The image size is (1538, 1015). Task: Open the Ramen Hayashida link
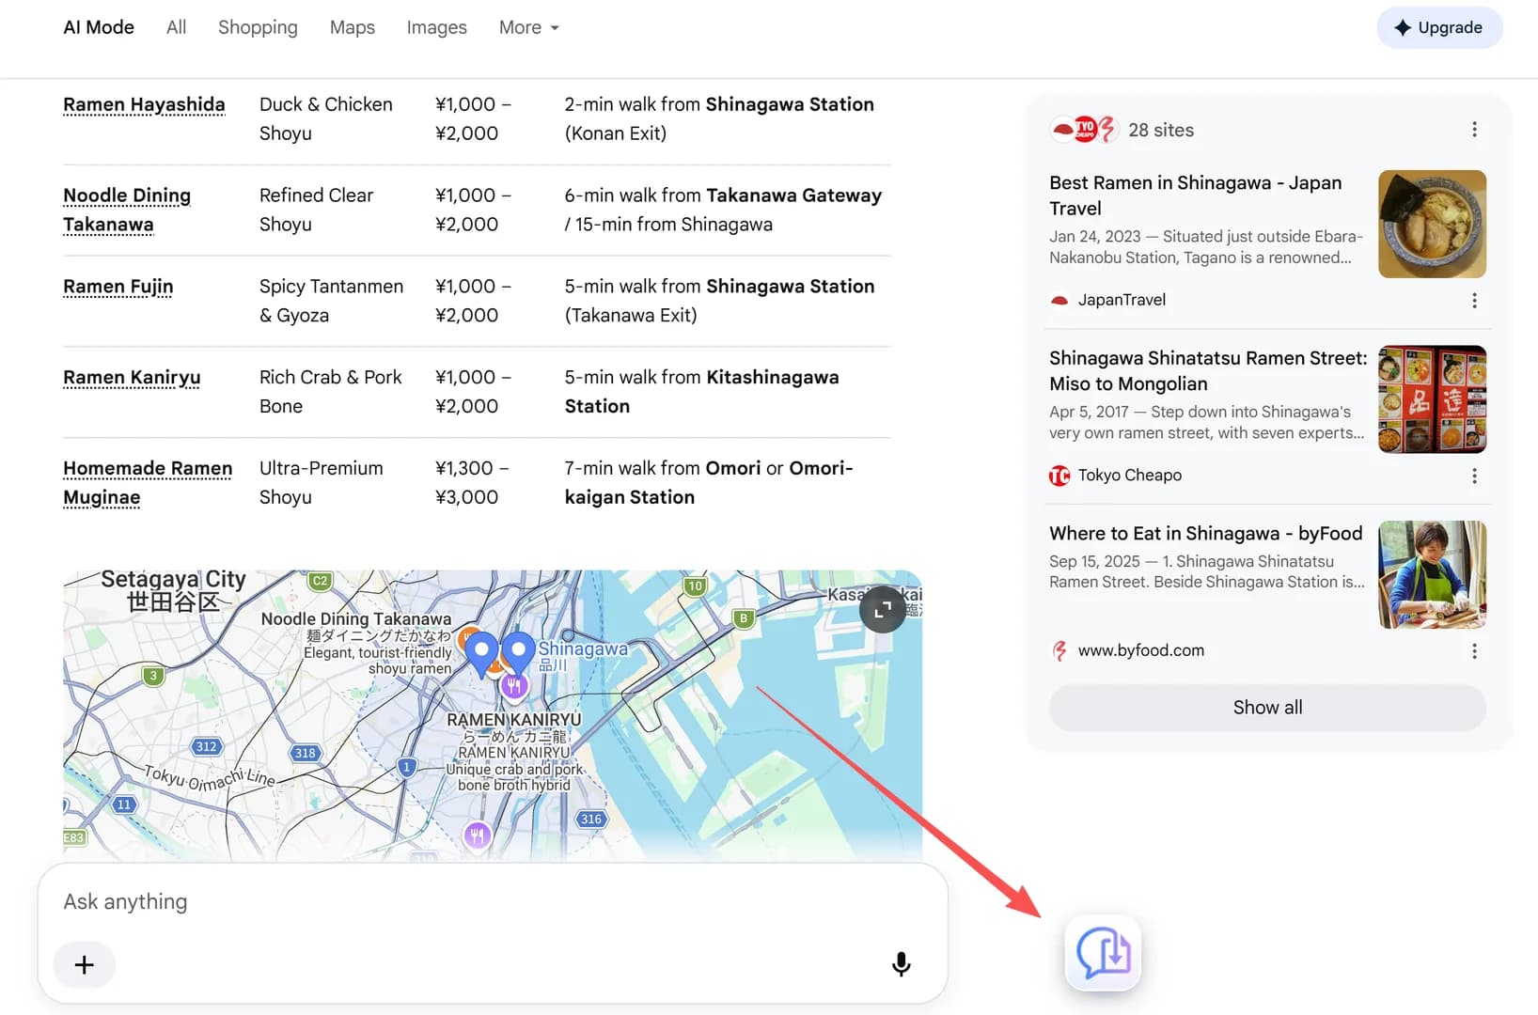point(144,104)
